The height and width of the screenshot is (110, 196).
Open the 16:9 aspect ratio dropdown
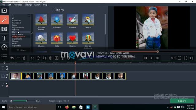[x=173, y=58]
